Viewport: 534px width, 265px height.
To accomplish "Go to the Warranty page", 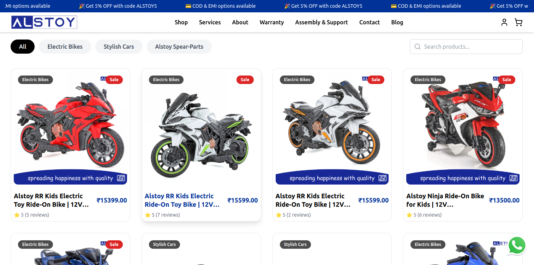I will point(272,22).
